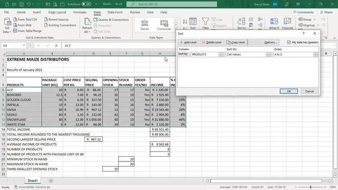The width and height of the screenshot is (338, 190).
Task: Click the Ungroup outline icon
Action: (x=301, y=25)
